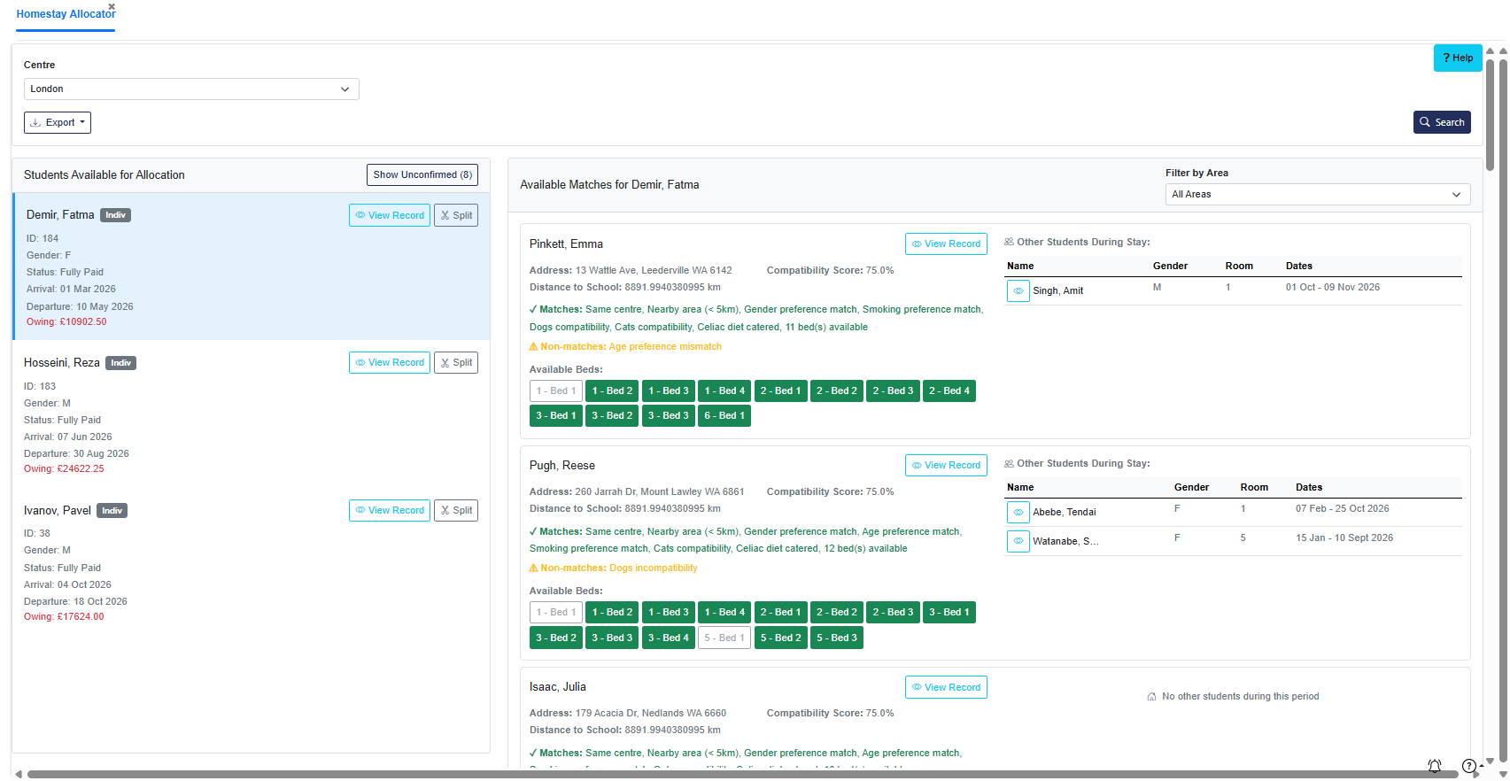Select student Ivanov, Pavel

(251, 561)
